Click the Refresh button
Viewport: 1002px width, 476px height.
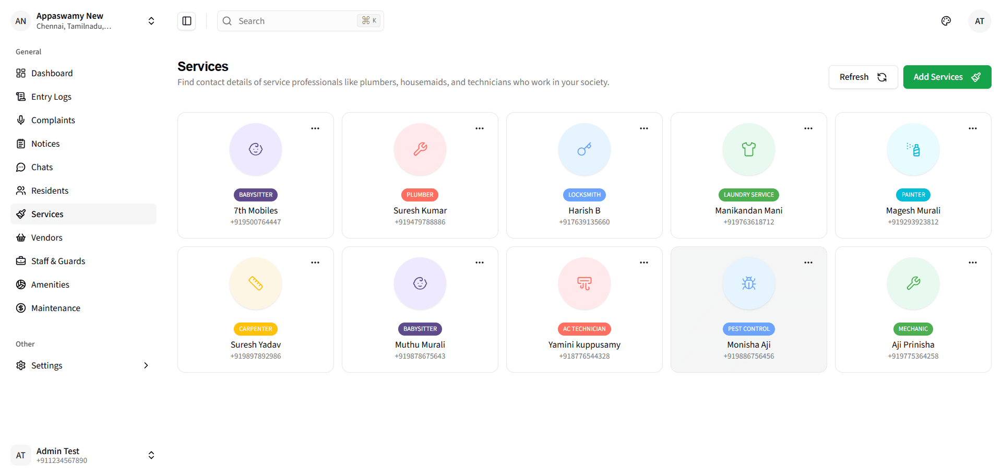pos(863,77)
